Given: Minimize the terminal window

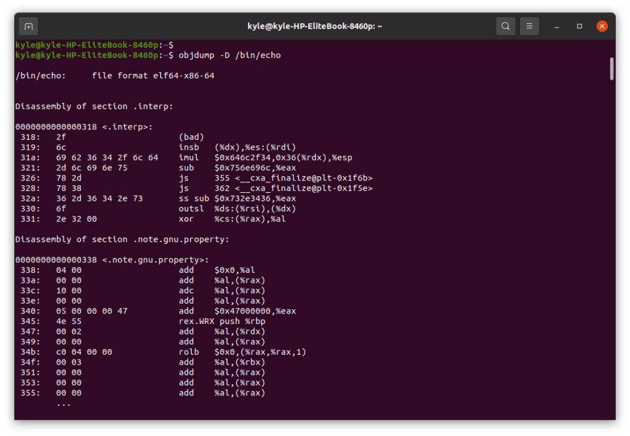Looking at the screenshot, I should click(556, 26).
